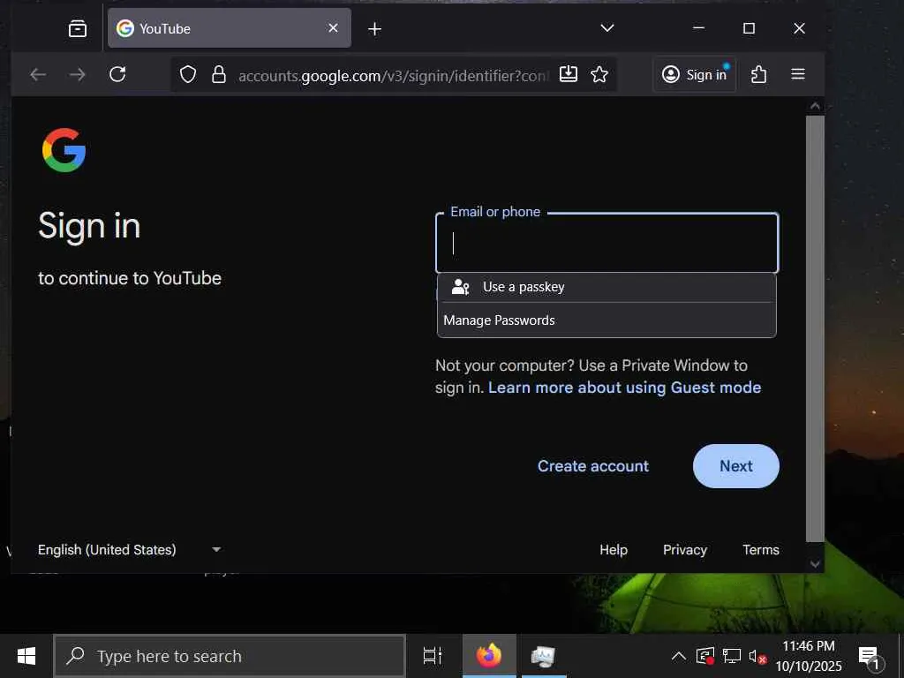Image resolution: width=904 pixels, height=678 pixels.
Task: Open the English (United States) language dropdown
Action: click(130, 549)
